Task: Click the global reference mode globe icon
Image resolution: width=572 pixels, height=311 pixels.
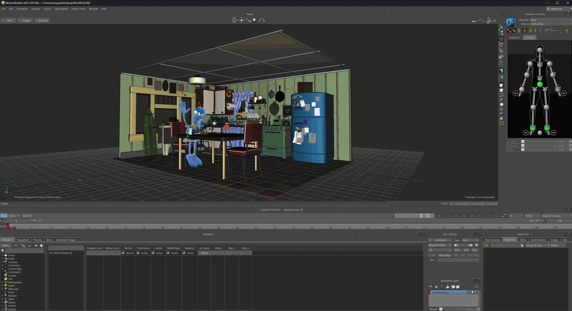Action: tap(501, 71)
